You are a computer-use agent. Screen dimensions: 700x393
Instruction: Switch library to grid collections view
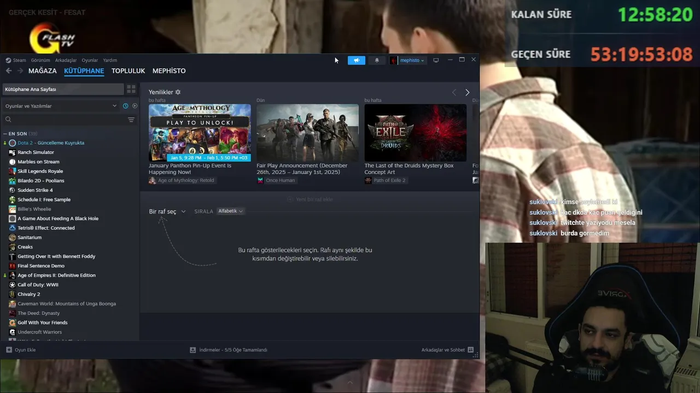(x=131, y=89)
